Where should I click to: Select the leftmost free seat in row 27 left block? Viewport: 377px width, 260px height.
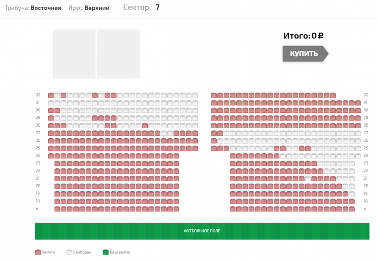click(164, 133)
